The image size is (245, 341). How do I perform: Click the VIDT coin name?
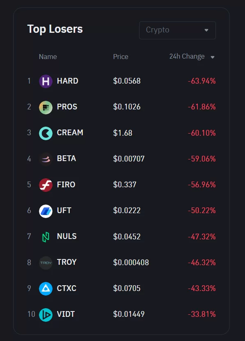(x=66, y=314)
